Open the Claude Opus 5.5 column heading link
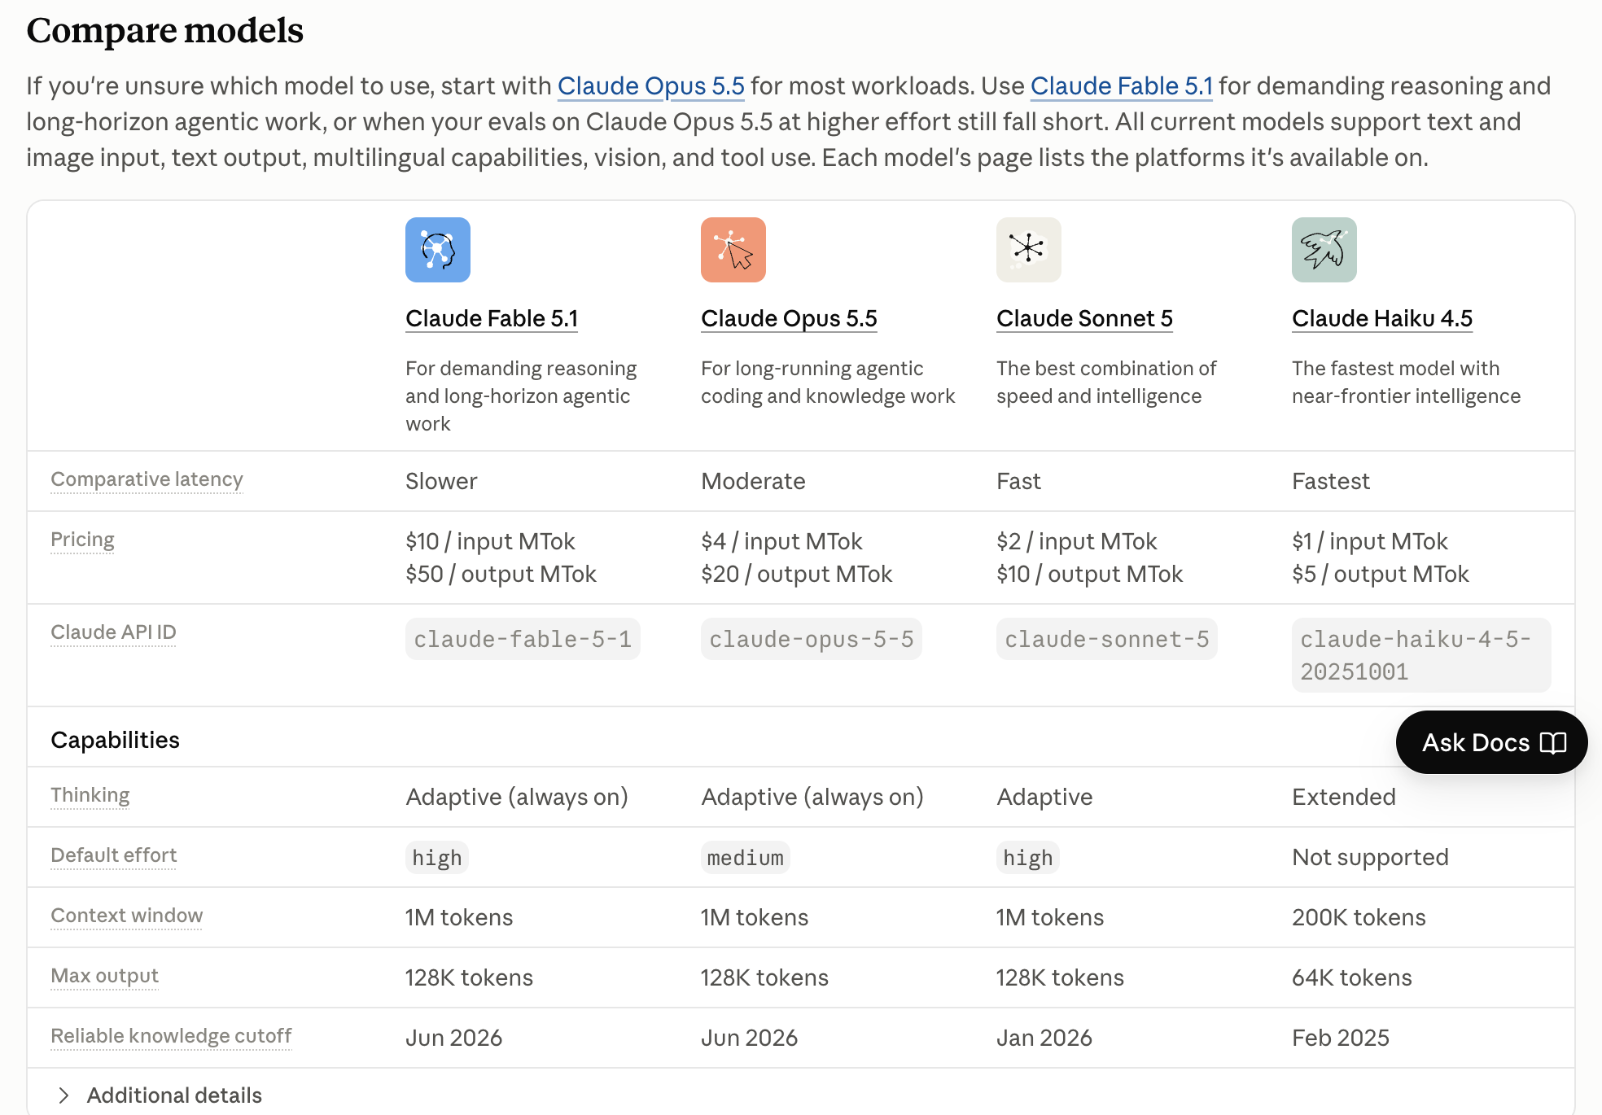The image size is (1602, 1115). [789, 318]
